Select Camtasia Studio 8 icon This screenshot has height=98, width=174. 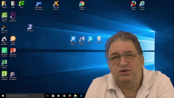click(4, 17)
